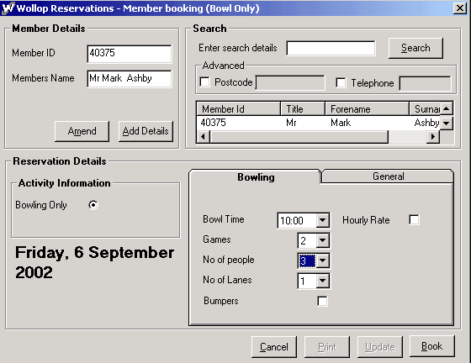Screen dimensions: 471x363
Task: Expand the Games dropdown
Action: click(x=323, y=240)
